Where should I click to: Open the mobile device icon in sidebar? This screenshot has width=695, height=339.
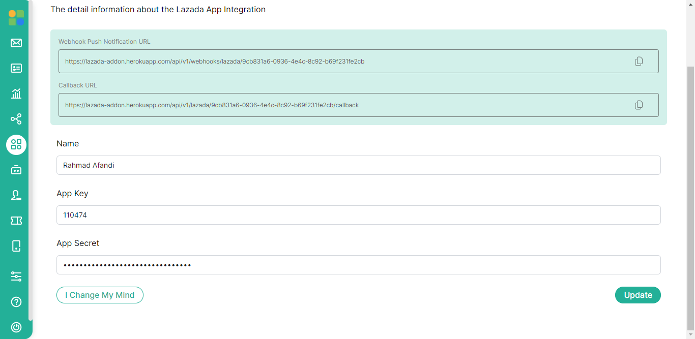point(16,246)
